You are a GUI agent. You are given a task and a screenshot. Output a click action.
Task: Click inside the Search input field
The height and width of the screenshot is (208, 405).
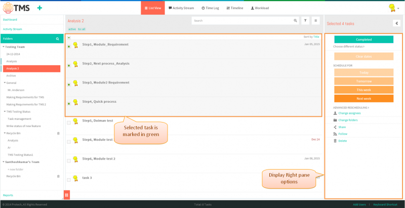pos(242,21)
